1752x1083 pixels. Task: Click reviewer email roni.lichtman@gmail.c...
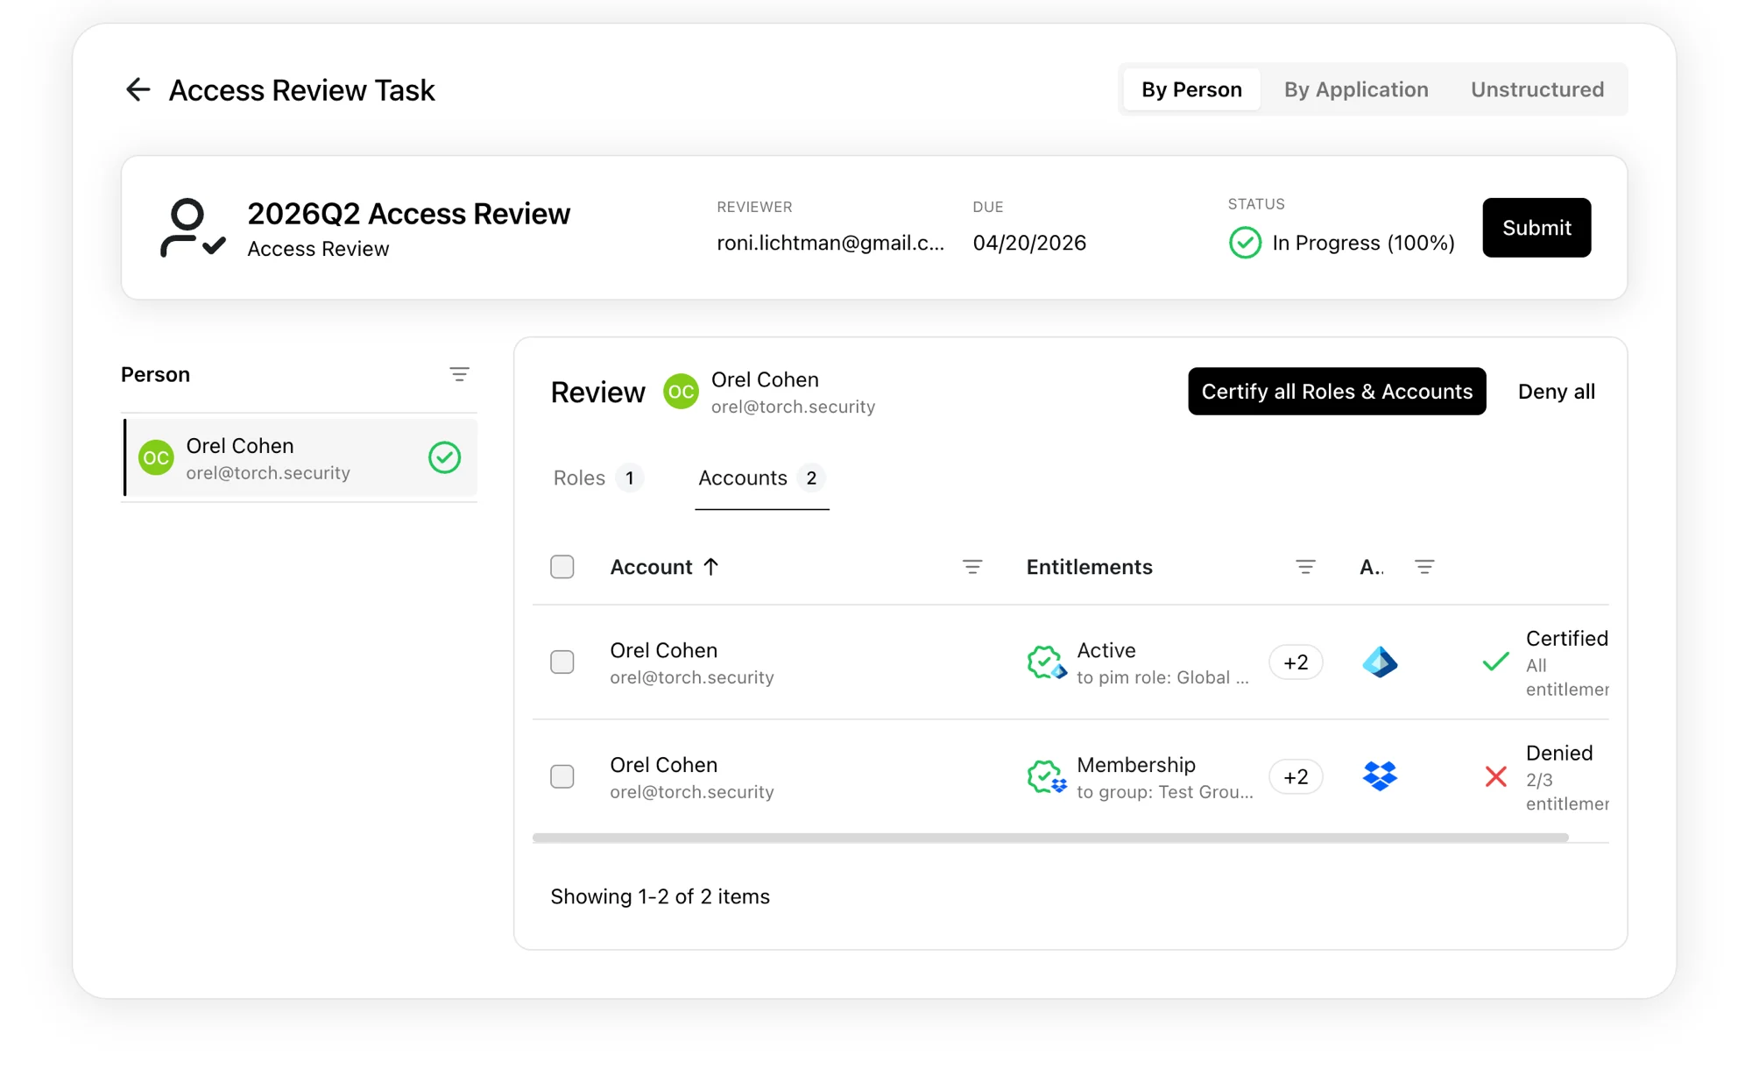pyautogui.click(x=830, y=243)
